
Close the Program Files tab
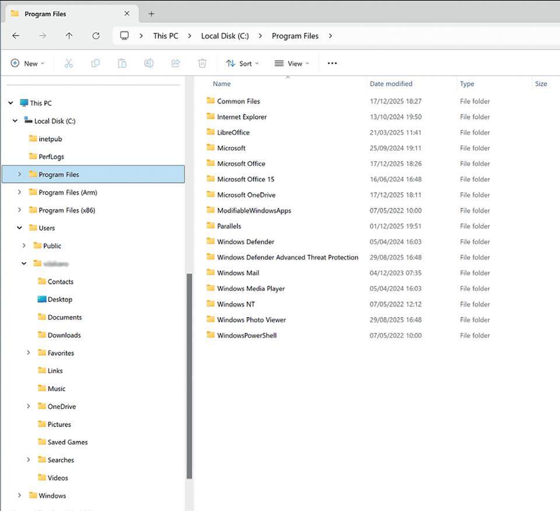127,13
